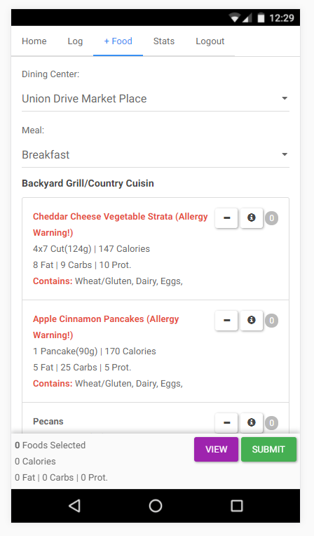Open Pecans nutrition info icon
This screenshot has width=314, height=536.
252,423
